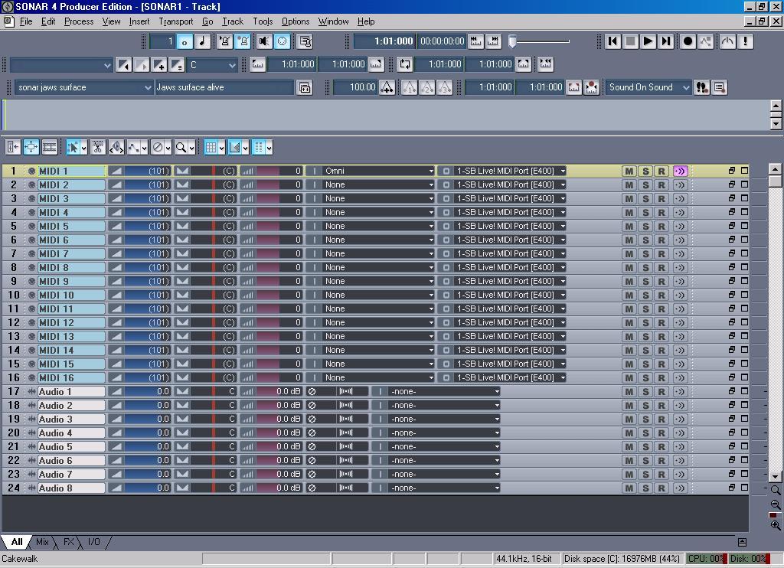Restore strip size of Audio 5 track
784x568 pixels.
731,446
